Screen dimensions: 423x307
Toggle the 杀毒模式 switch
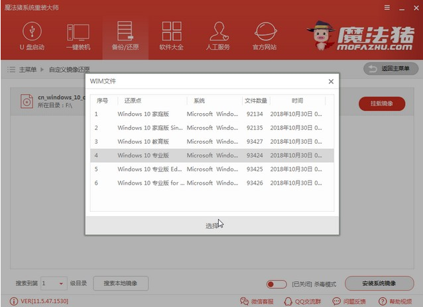point(276,284)
